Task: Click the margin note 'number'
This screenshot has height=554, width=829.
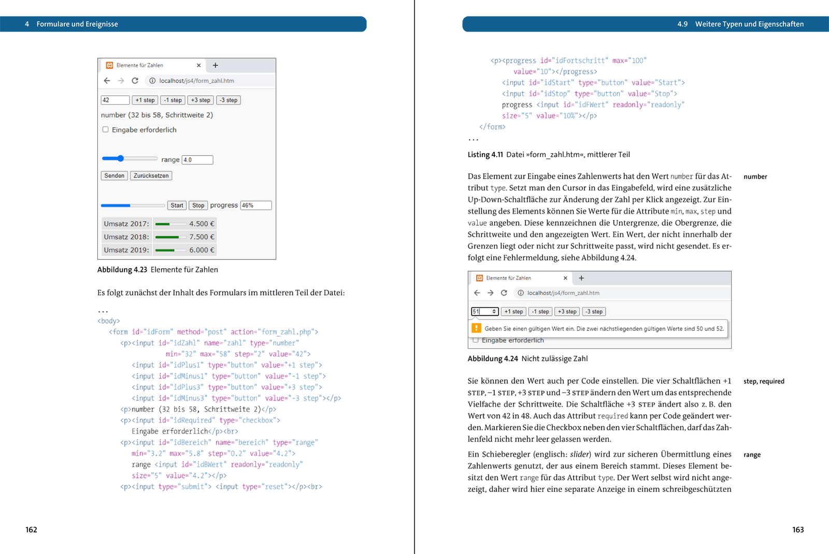Action: pos(755,177)
